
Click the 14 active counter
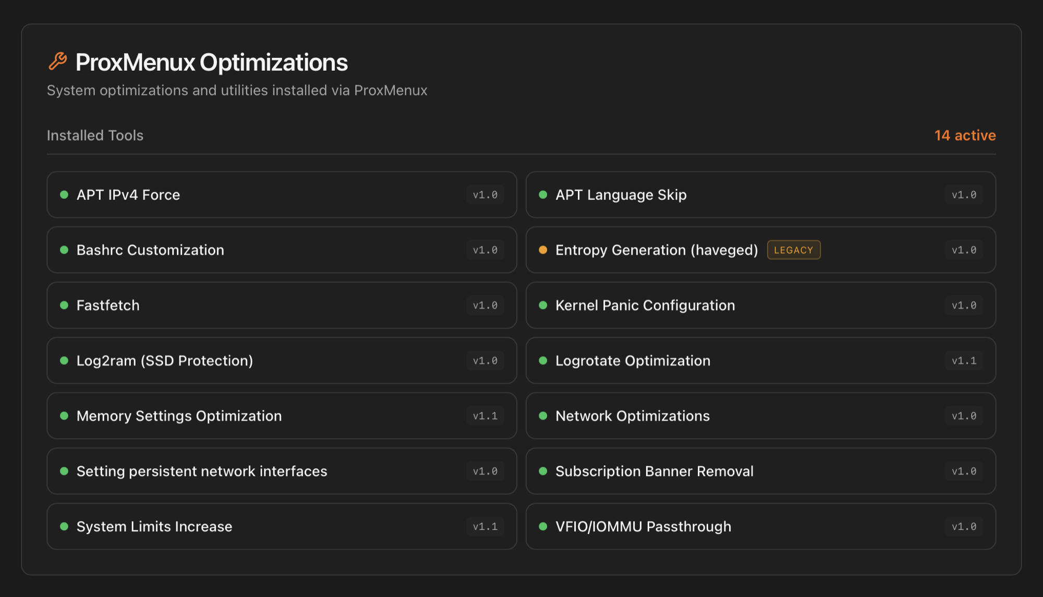point(965,135)
